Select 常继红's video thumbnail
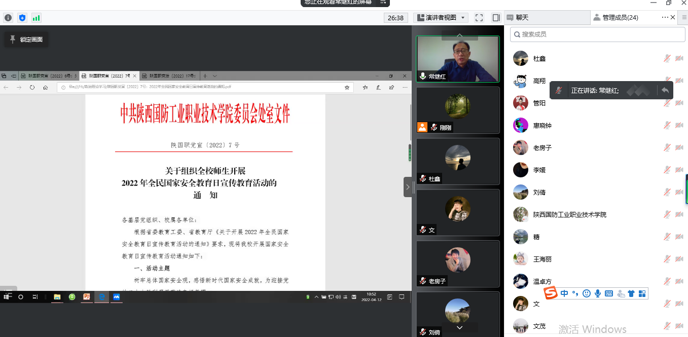This screenshot has width=688, height=337. pyautogui.click(x=457, y=59)
